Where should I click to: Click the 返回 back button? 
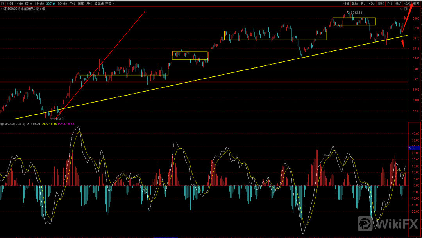(417, 4)
